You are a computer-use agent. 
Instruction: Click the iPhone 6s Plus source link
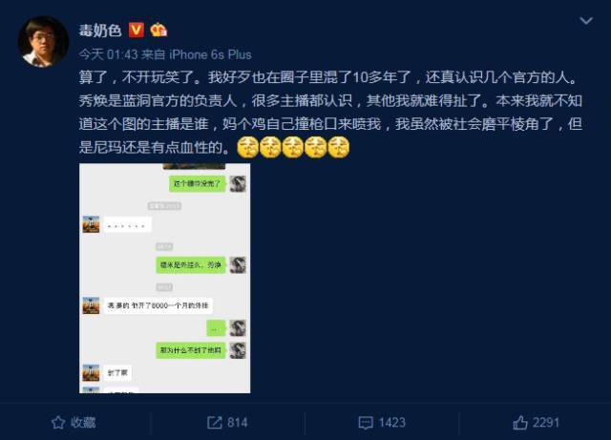coord(210,54)
